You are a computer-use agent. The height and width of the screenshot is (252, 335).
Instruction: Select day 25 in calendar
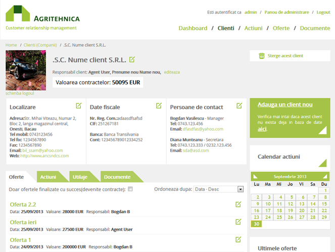pos(279,217)
